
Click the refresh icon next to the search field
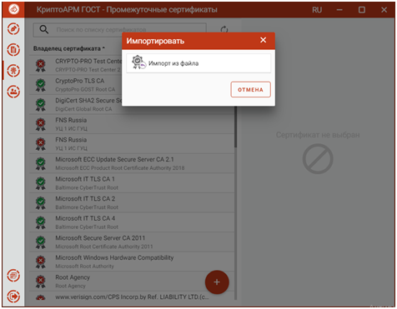[x=224, y=30]
